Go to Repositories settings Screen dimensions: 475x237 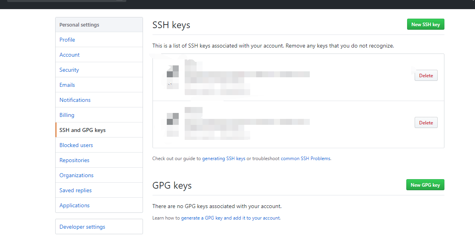(99, 160)
